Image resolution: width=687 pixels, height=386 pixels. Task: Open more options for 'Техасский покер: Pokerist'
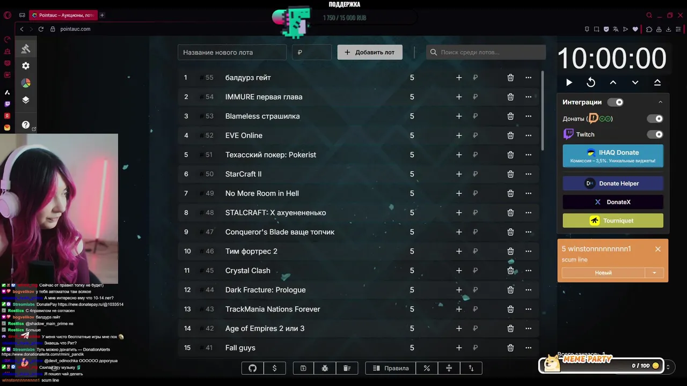tap(528, 155)
